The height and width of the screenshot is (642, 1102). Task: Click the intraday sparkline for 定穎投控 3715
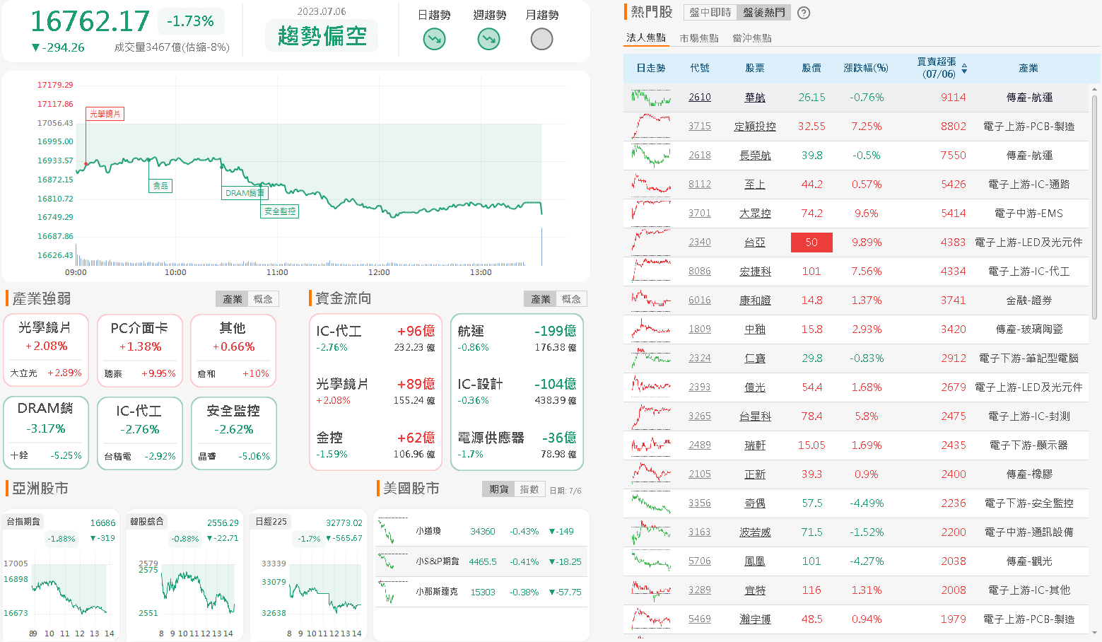click(651, 127)
